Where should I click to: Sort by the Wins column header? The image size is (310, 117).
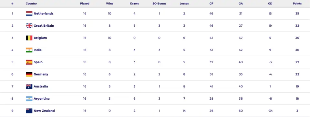pos(109,4)
